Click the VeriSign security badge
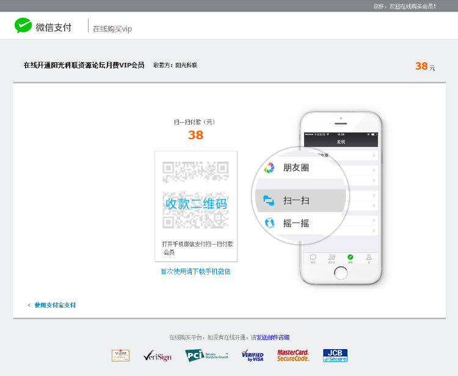 [157, 355]
